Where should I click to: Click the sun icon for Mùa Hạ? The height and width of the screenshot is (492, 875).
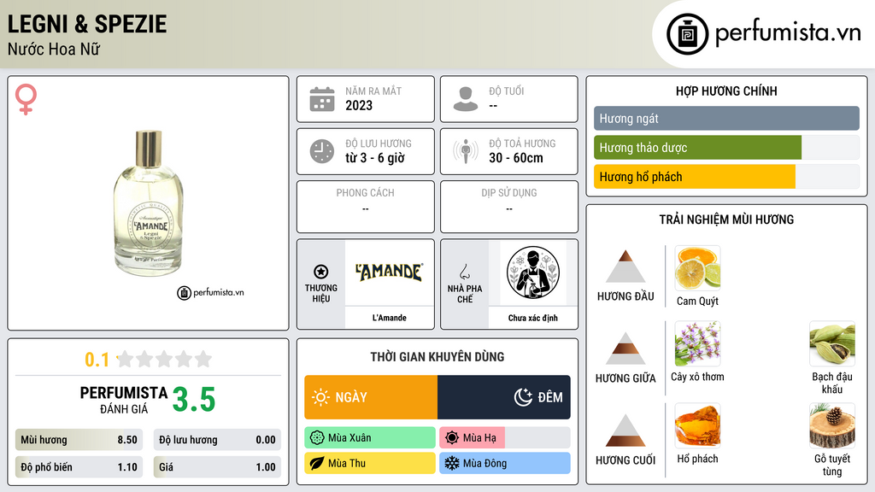[x=452, y=438]
